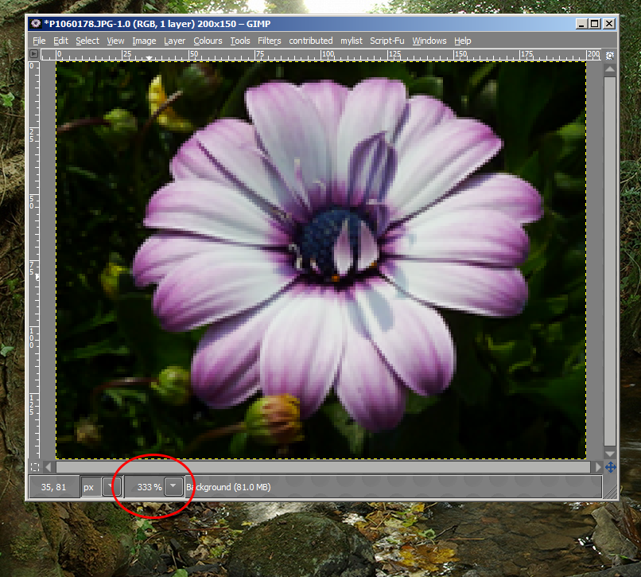Expand the zoom level dropdown arrow
This screenshot has height=577, width=641.
[173, 486]
